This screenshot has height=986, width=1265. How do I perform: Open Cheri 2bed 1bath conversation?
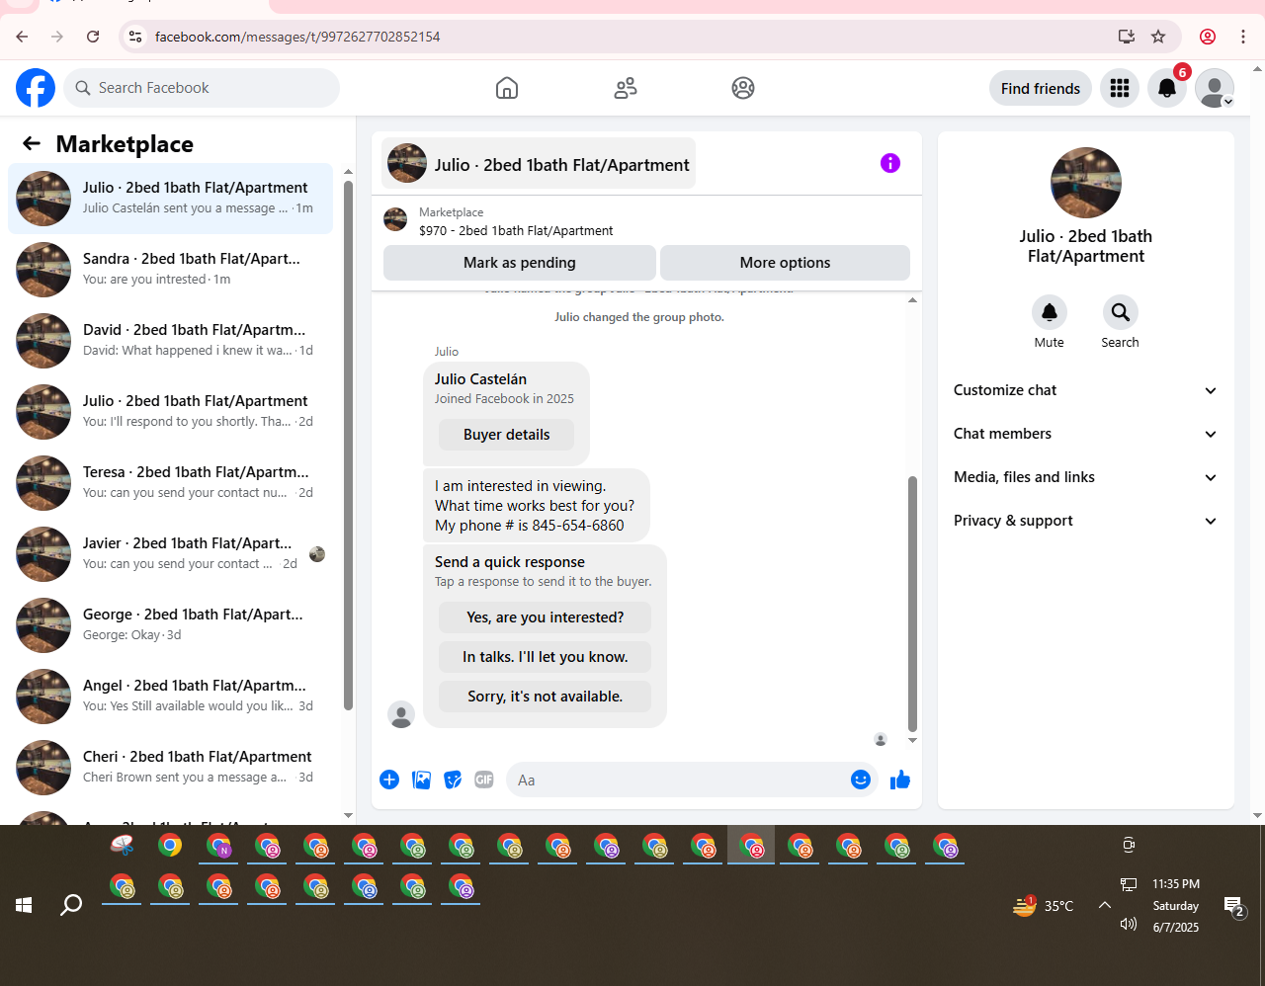pyautogui.click(x=170, y=768)
